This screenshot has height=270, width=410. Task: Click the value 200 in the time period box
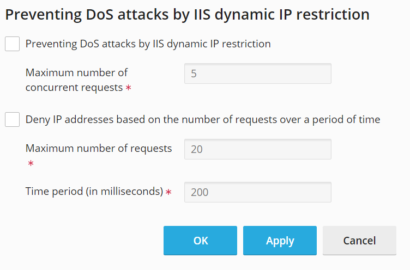click(x=200, y=192)
